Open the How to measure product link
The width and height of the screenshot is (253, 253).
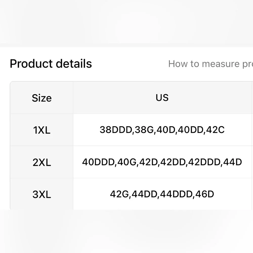coord(210,64)
